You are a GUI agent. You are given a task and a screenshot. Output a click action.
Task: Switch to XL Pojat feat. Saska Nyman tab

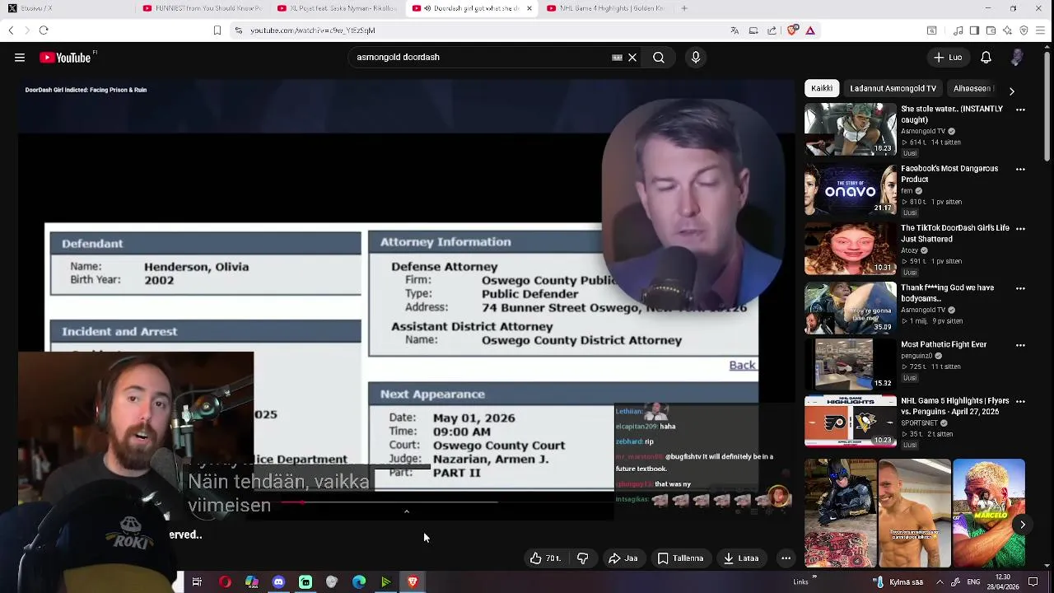coord(337,8)
